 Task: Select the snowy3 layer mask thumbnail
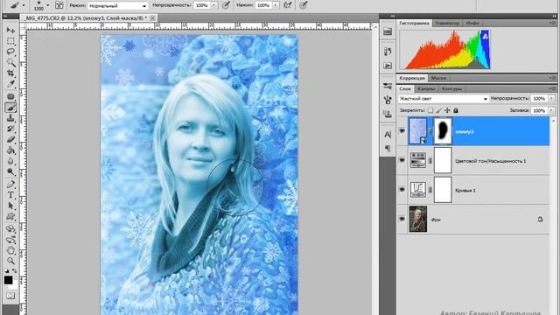[443, 131]
